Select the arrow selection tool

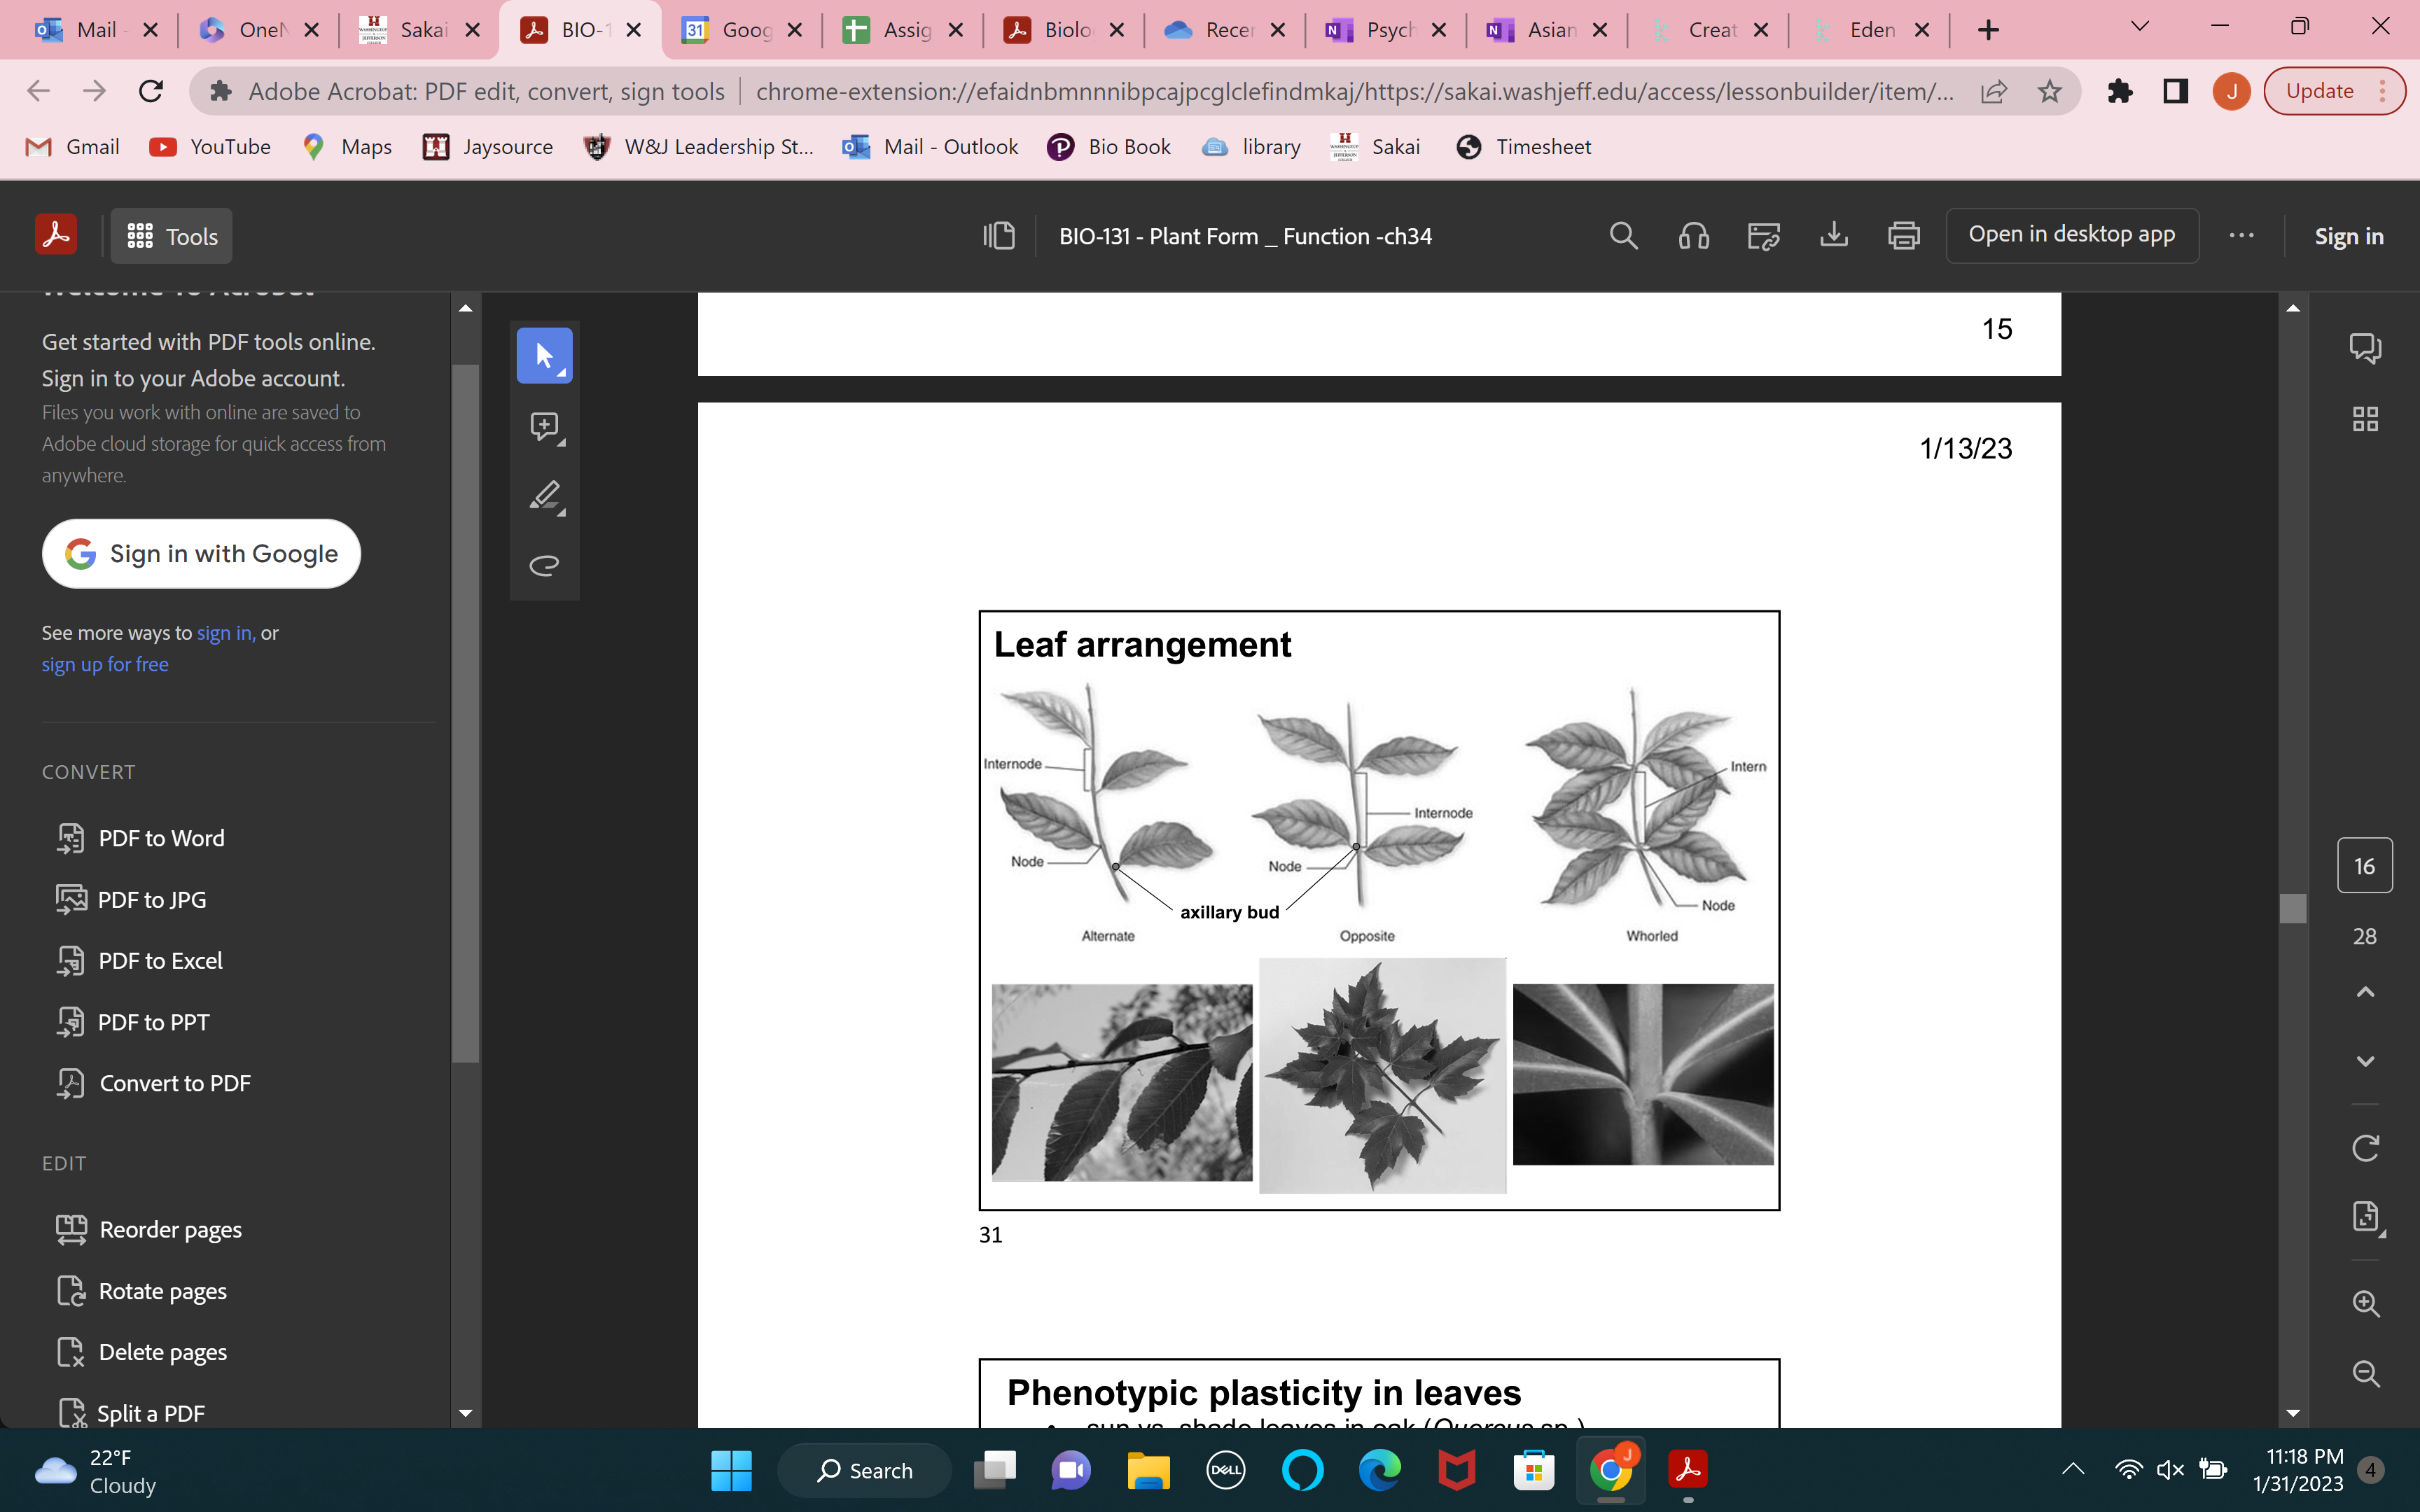545,355
